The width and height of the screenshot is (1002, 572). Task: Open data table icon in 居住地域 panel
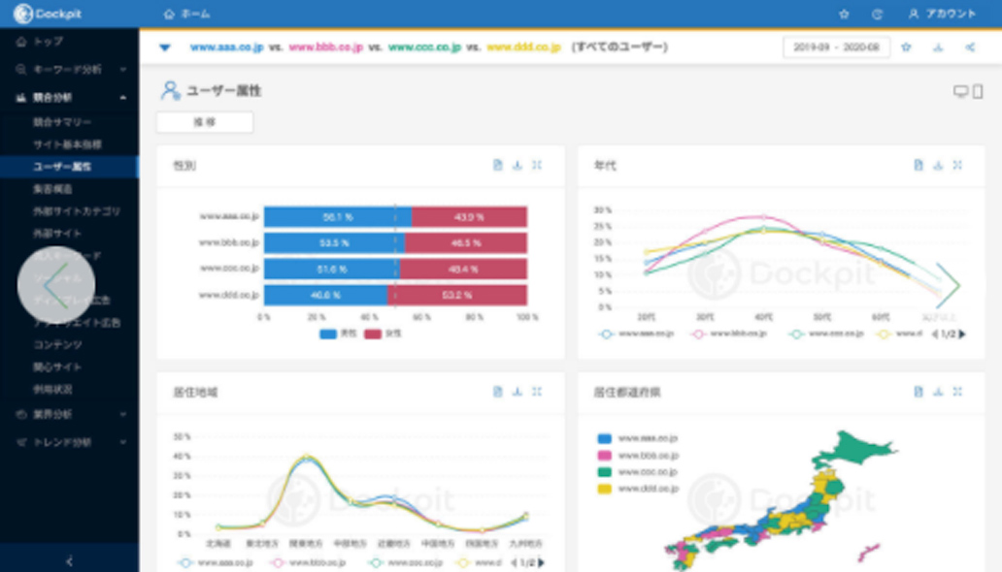click(498, 392)
